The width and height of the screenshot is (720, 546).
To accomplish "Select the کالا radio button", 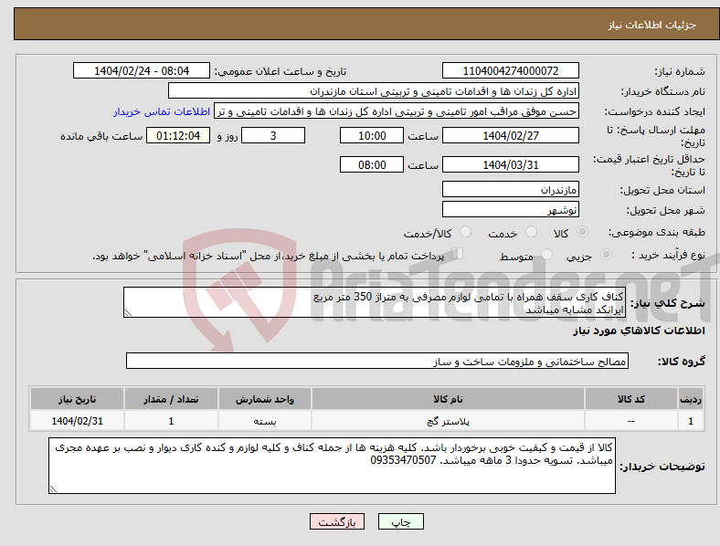I will point(582,232).
